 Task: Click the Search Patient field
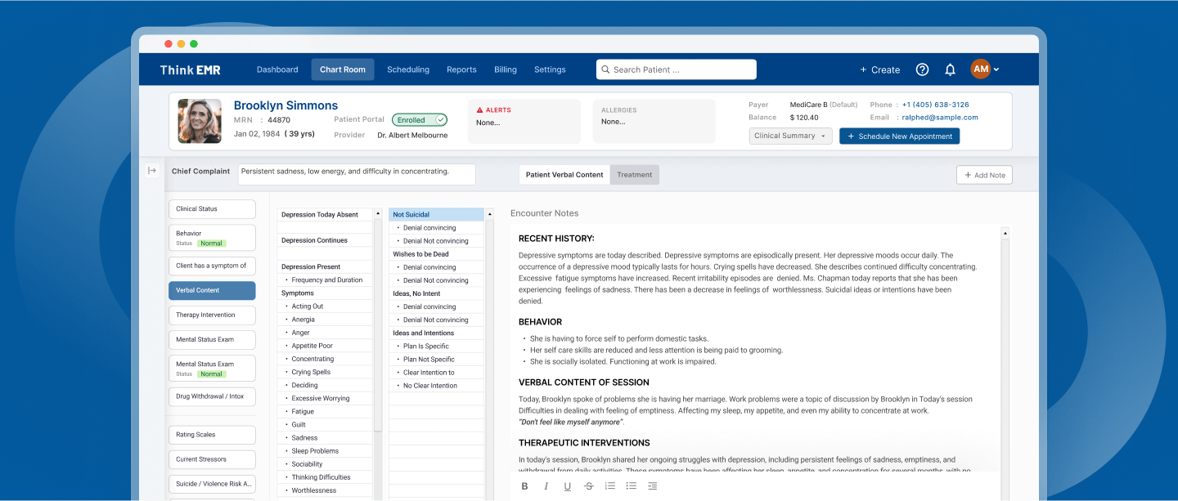tap(676, 69)
